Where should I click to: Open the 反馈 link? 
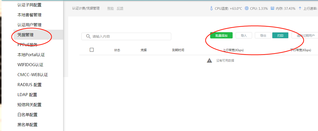click(120, 8)
